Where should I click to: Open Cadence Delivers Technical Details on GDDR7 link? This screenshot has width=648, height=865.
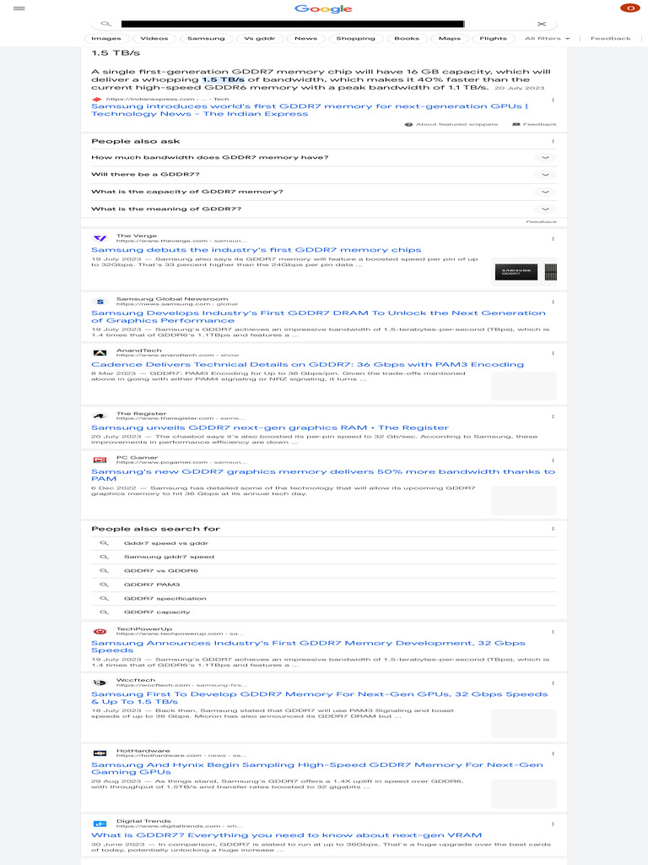pos(307,365)
